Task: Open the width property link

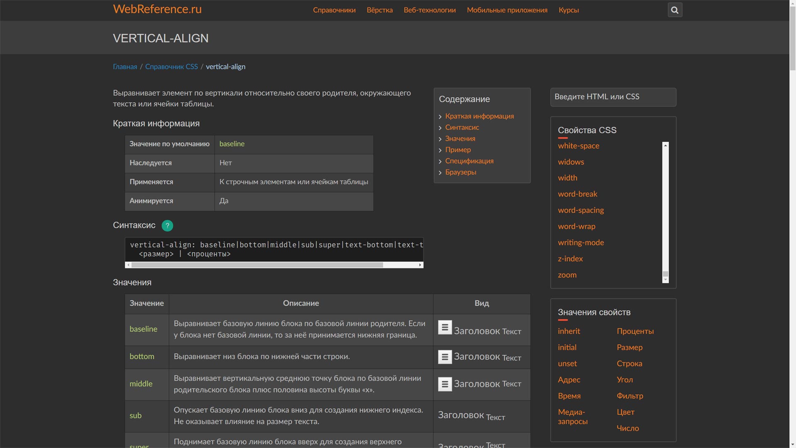Action: 568,178
